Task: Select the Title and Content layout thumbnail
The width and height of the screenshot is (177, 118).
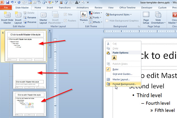Action: [x=30, y=104]
